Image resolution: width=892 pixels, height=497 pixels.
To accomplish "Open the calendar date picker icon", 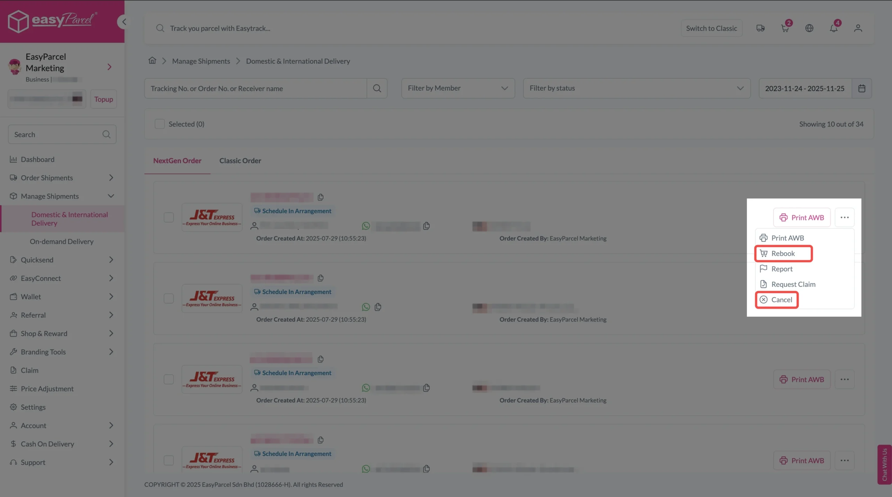I will 862,88.
